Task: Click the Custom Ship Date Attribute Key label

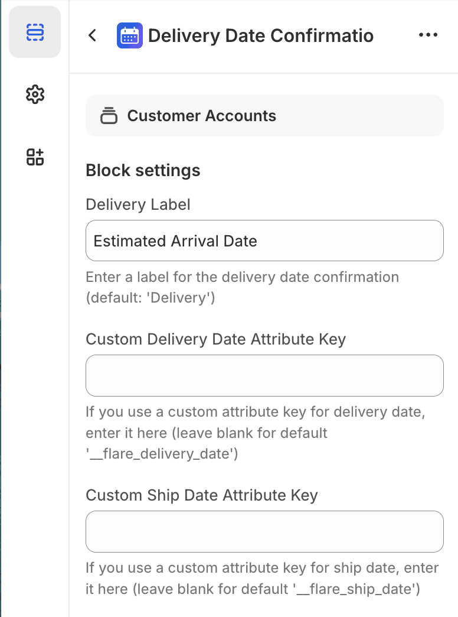Action: coord(201,495)
